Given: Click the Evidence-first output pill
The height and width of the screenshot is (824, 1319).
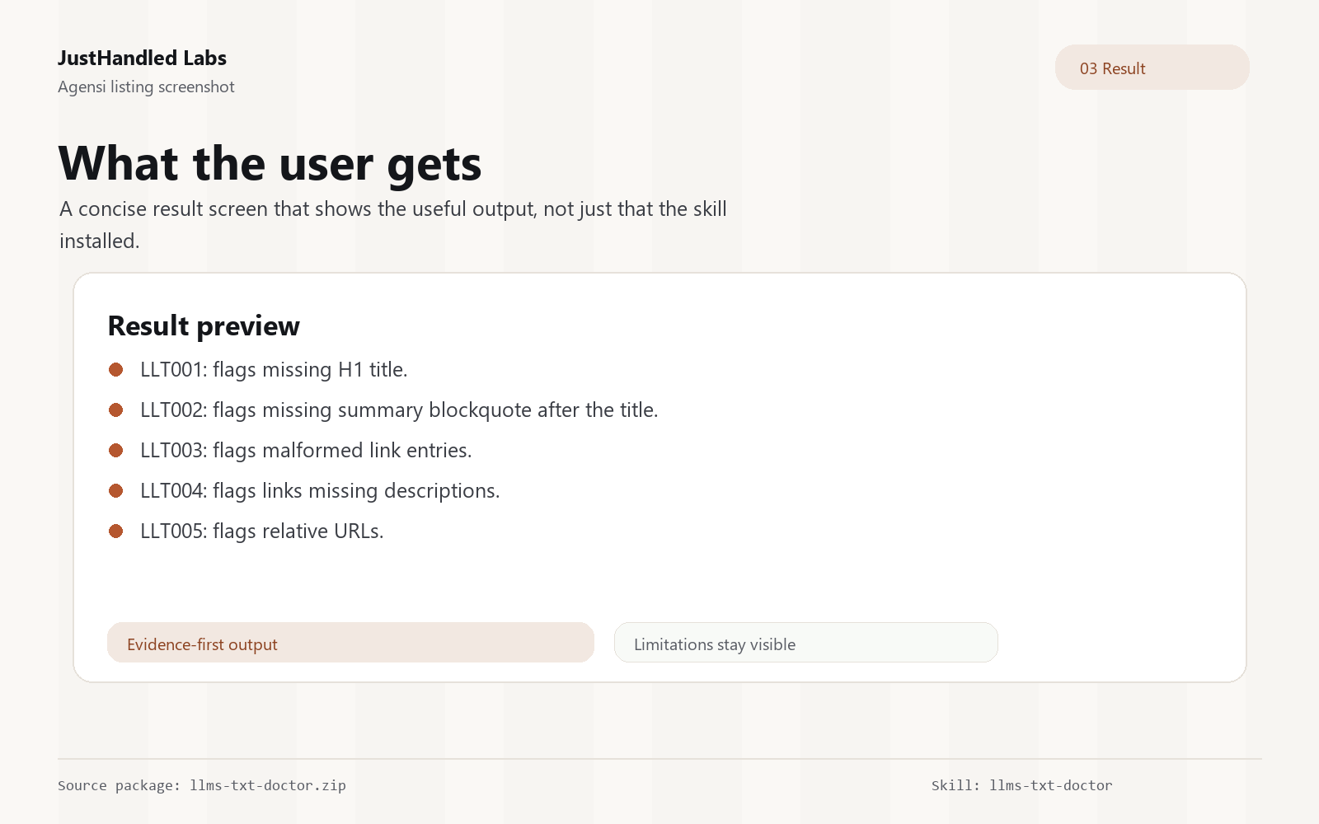Looking at the screenshot, I should 350,643.
